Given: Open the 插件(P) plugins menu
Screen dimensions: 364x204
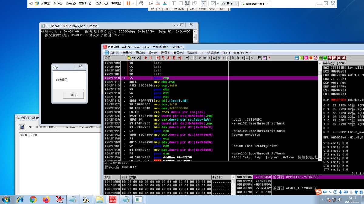Looking at the screenshot, I should tap(153, 53).
